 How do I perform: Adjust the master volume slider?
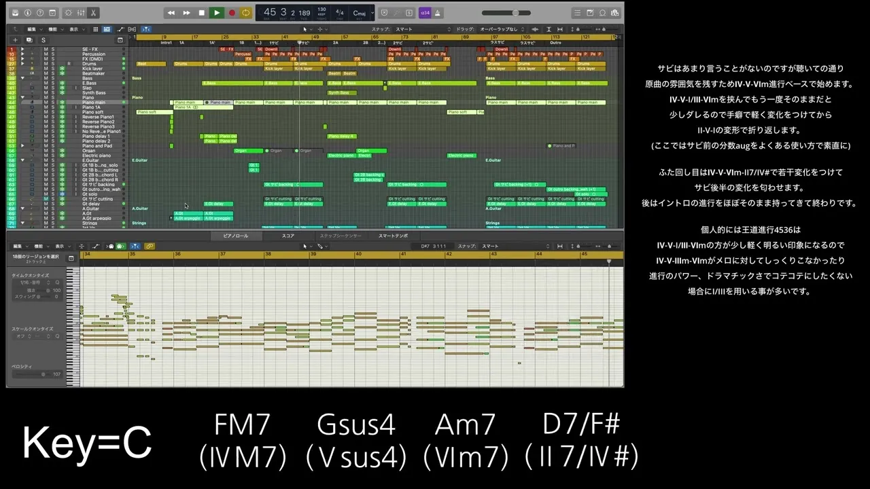click(516, 13)
